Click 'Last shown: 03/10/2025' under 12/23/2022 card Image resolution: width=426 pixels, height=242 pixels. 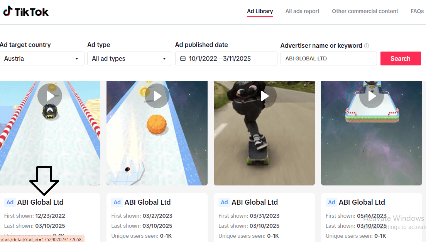[34, 226]
